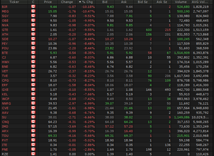Click ATH average volume 7,713,868
Viewport: 214px width, 156px height.
[201, 34]
